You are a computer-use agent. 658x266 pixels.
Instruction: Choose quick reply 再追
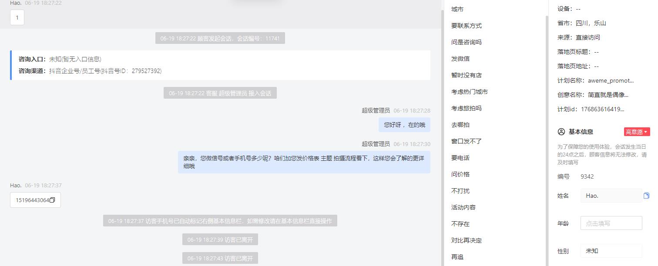click(457, 257)
